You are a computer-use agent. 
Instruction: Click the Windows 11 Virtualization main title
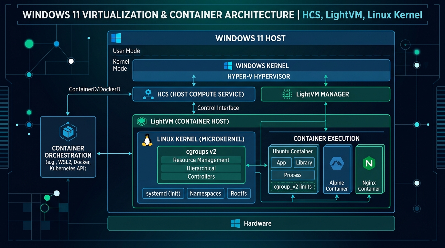click(159, 15)
